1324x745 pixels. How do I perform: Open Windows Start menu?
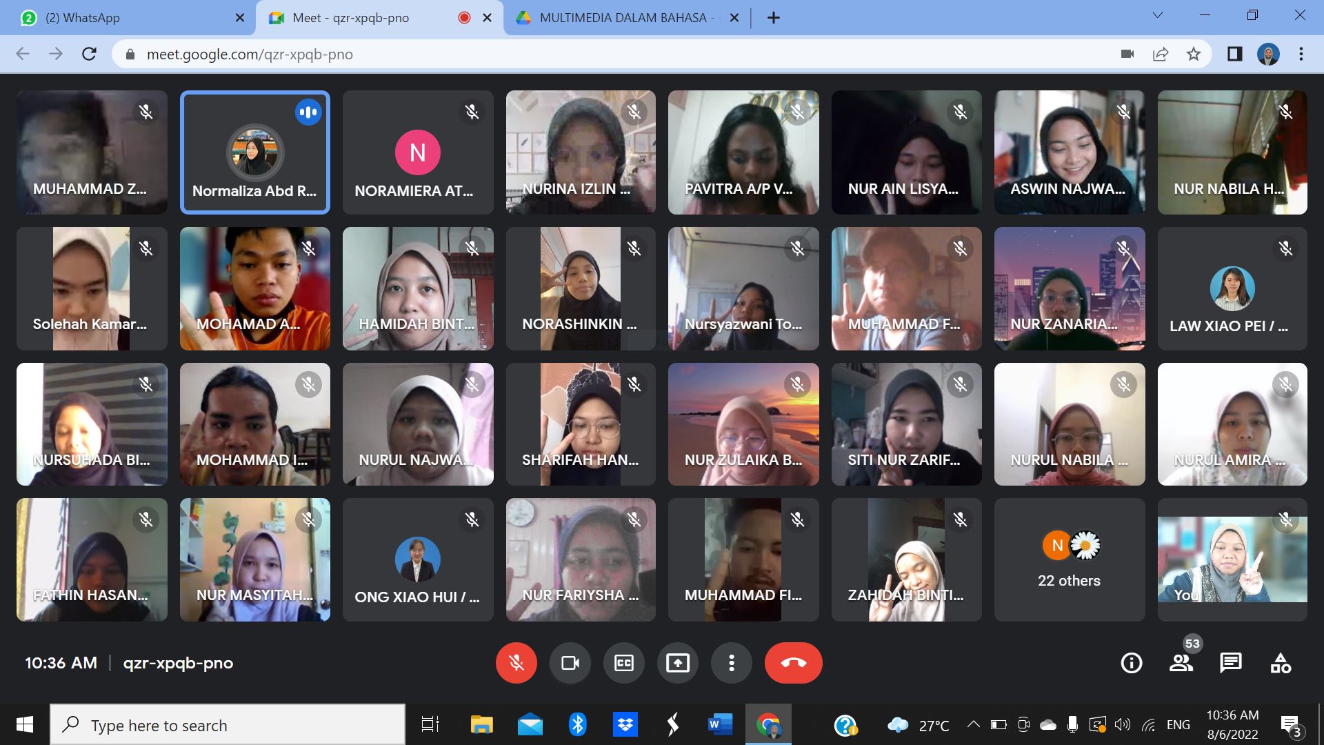[x=25, y=724]
